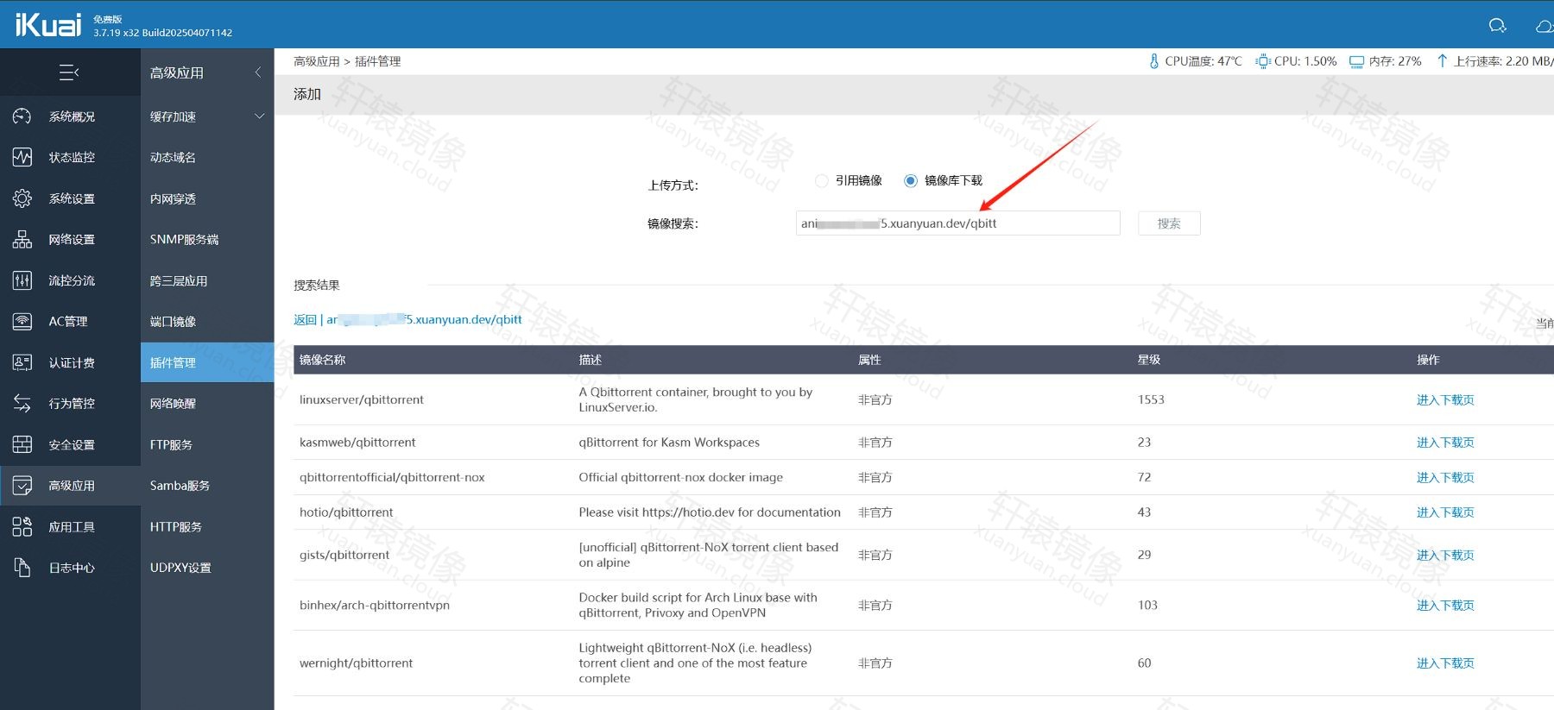
Task: Collapse the sidebar with the hamburger icon
Action: 69,72
